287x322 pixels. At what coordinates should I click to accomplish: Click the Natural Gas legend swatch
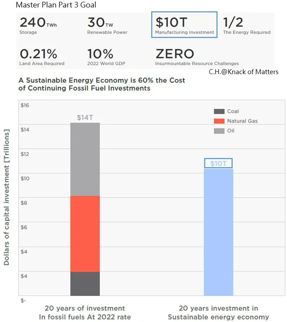click(x=219, y=121)
